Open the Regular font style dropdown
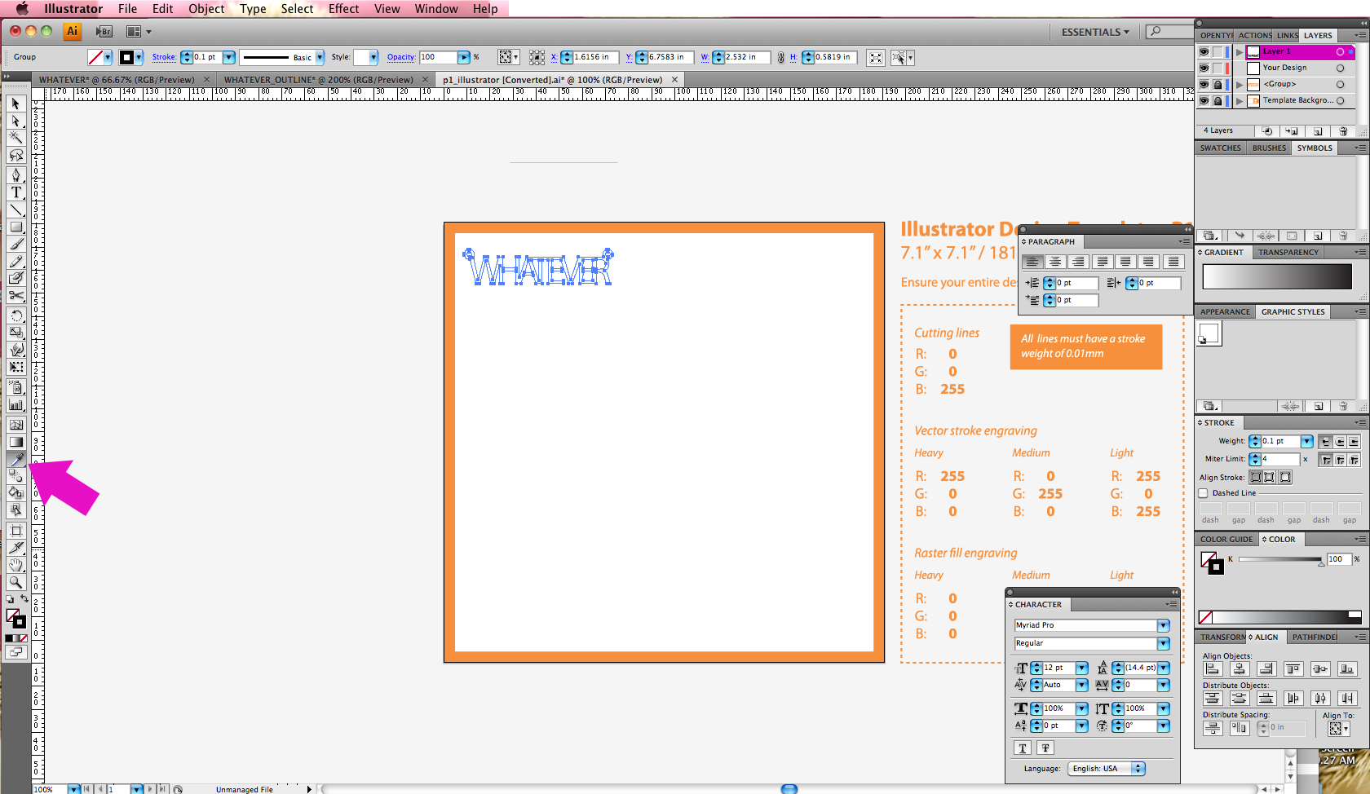Image resolution: width=1370 pixels, height=794 pixels. point(1164,643)
